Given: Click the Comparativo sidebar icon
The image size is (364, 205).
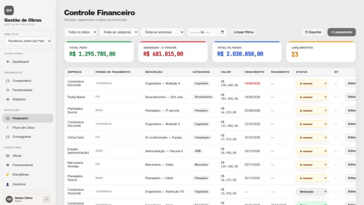Looking at the screenshot, I should [8, 81].
